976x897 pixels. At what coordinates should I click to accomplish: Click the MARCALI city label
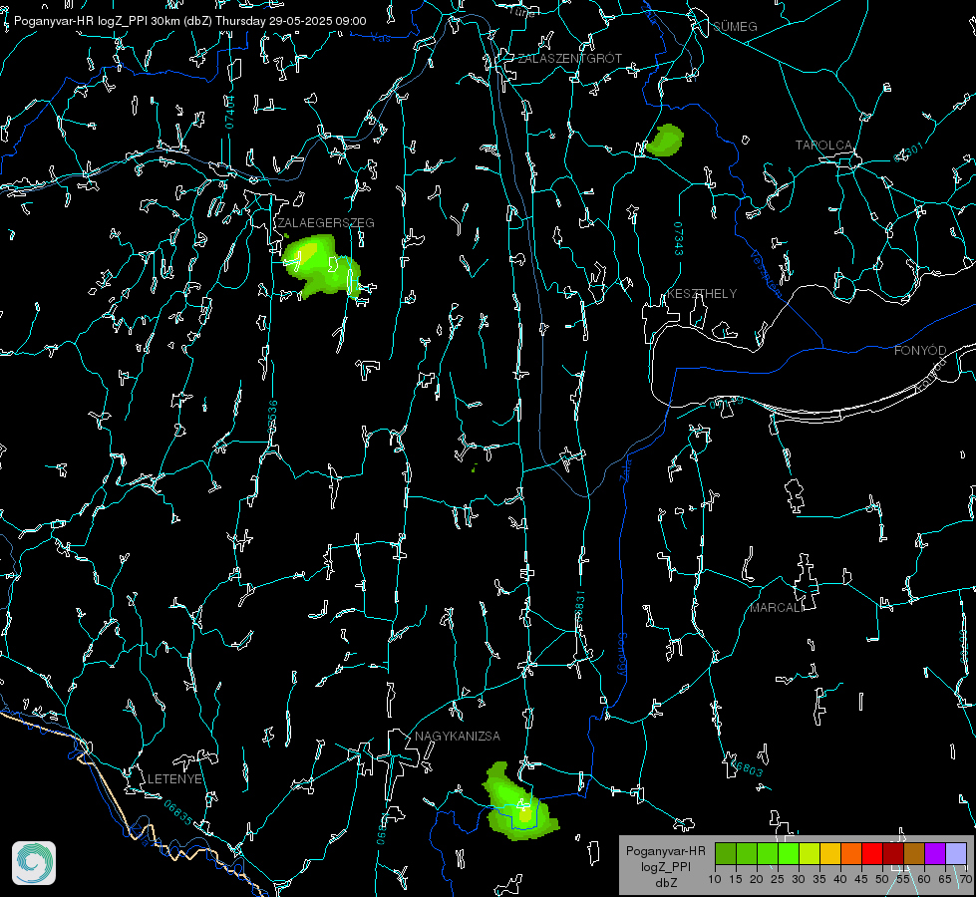point(776,608)
